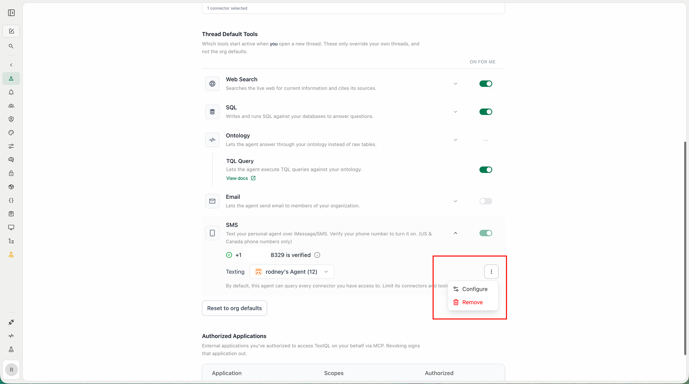Viewport: 689px width, 384px height.
Task: Open the shield security icon
Action: (11, 119)
